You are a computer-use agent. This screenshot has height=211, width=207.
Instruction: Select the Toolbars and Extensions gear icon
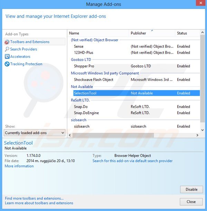click(7, 42)
